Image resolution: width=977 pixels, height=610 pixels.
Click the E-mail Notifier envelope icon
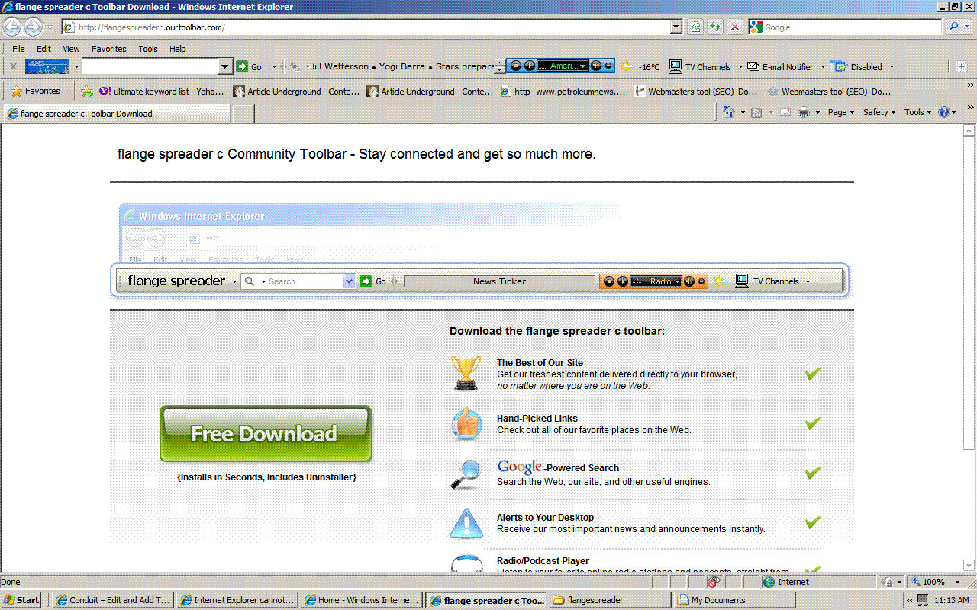[753, 66]
